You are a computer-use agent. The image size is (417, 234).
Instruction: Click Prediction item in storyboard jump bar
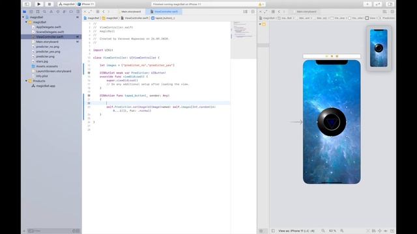(387, 18)
